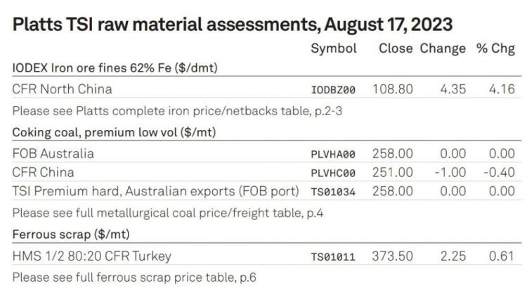527x302 pixels.
Task: Click the Platts TSI raw material assessments title
Action: pyautogui.click(x=233, y=25)
